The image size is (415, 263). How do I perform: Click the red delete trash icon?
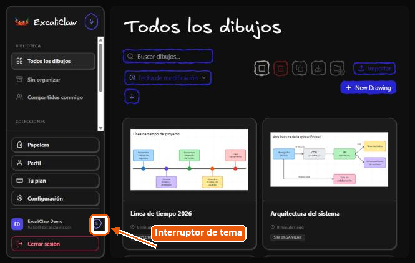[281, 69]
